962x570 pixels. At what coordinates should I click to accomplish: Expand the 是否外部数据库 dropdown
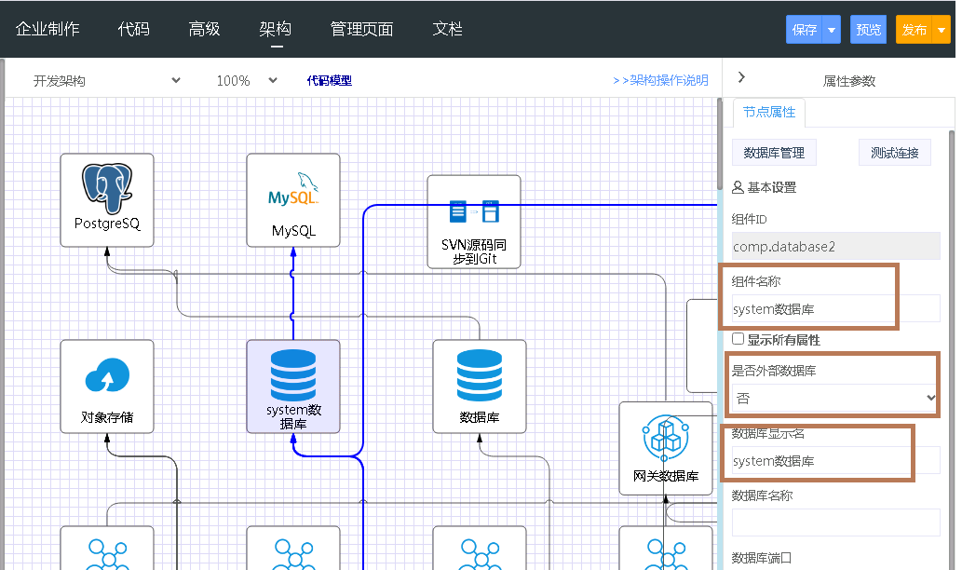click(834, 399)
